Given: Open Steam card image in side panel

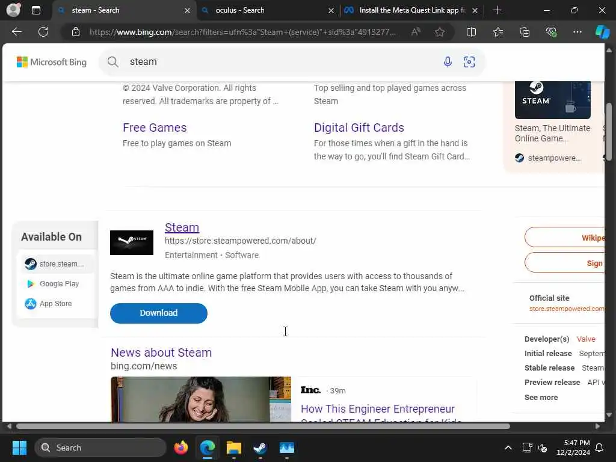Looking at the screenshot, I should (x=552, y=100).
